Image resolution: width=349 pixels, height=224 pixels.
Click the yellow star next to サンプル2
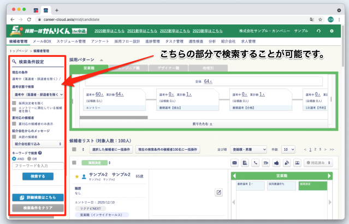(77, 176)
